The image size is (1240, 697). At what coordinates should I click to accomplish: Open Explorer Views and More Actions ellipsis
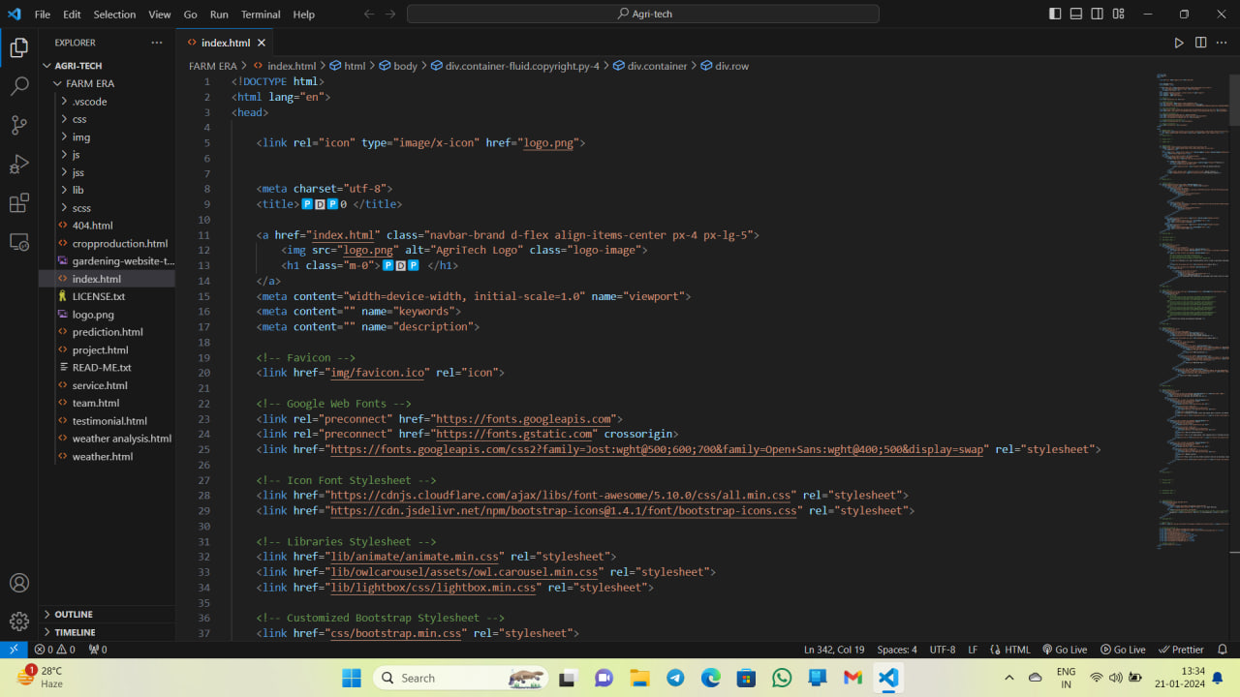pos(157,43)
